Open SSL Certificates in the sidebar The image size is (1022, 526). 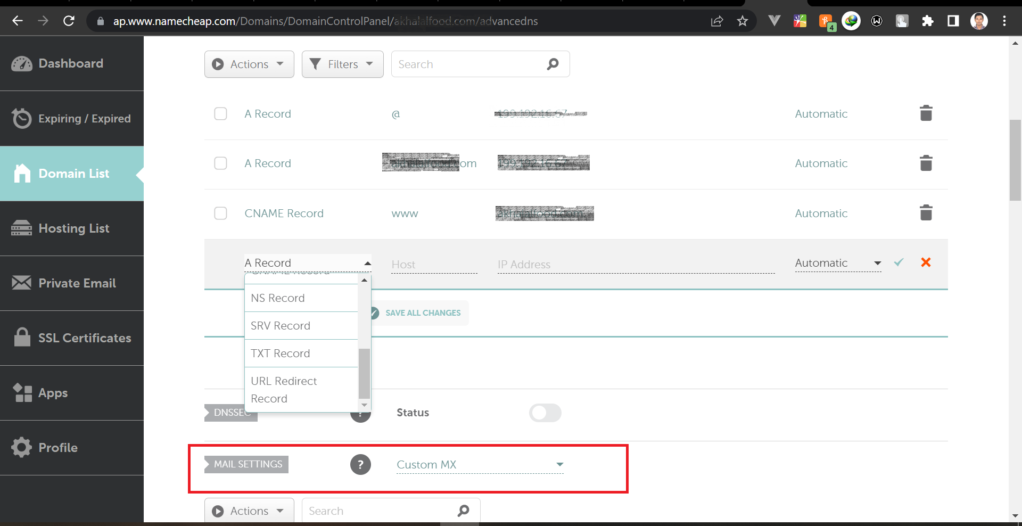coord(72,338)
